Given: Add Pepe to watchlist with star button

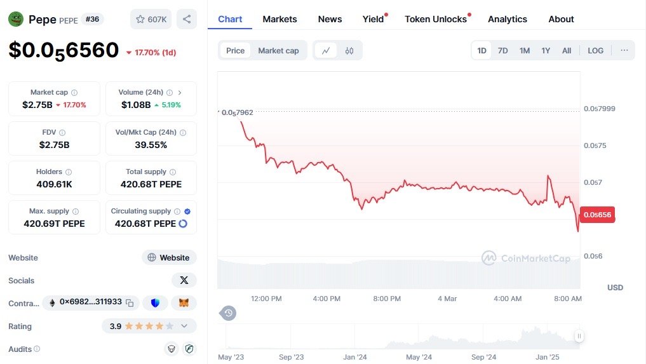Looking at the screenshot, I should 151,19.
